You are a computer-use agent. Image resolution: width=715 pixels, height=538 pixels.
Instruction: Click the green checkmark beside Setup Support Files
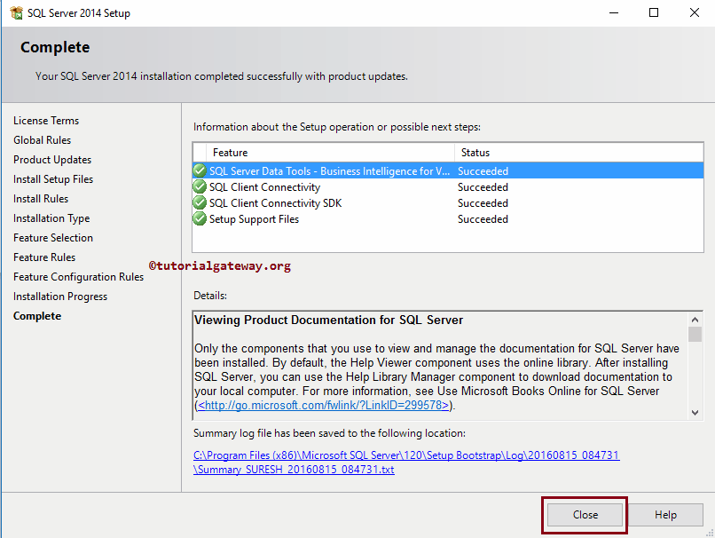199,218
